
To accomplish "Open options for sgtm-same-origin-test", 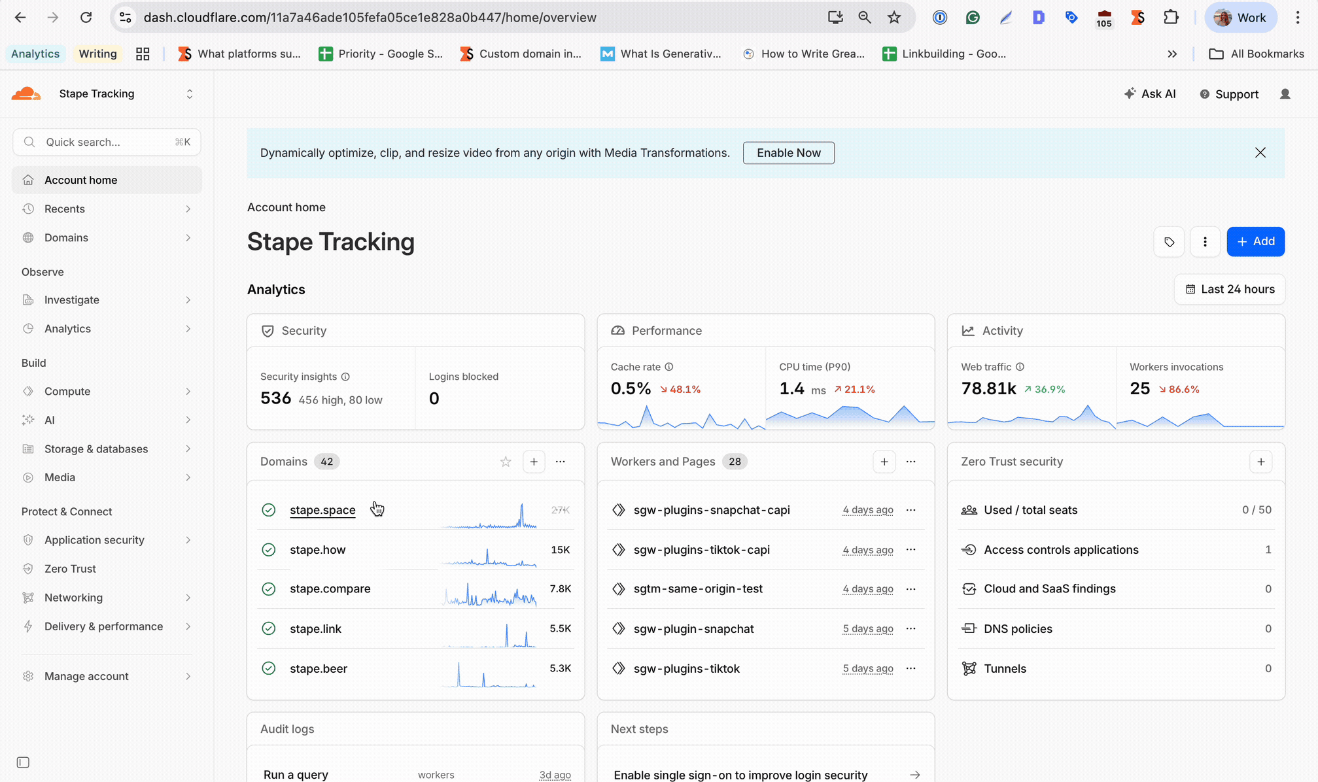I will click(911, 589).
